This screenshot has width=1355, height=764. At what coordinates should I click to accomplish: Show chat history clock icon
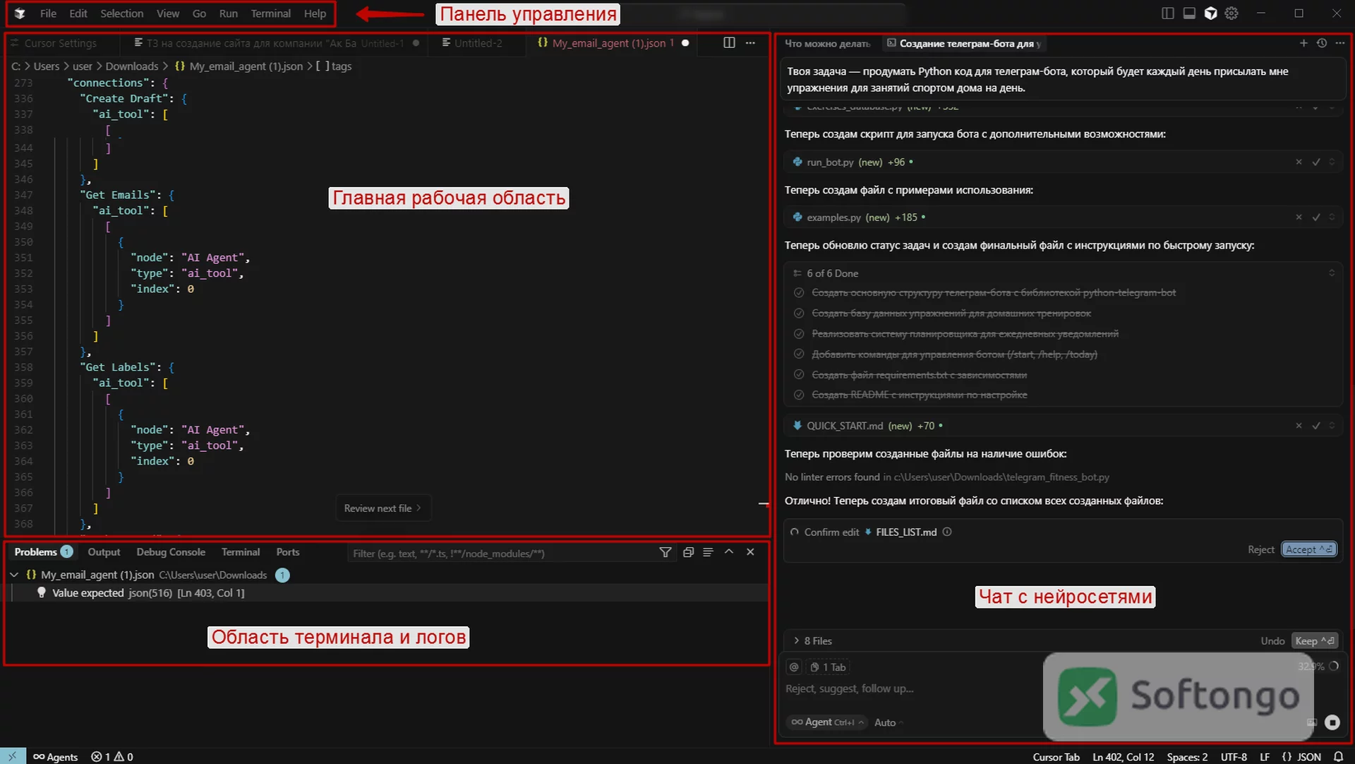tap(1322, 43)
